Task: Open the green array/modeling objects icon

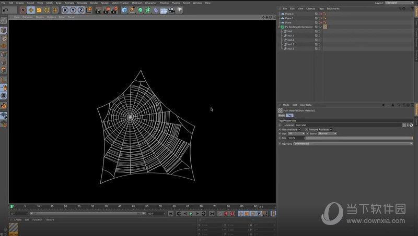Action: click(x=148, y=10)
